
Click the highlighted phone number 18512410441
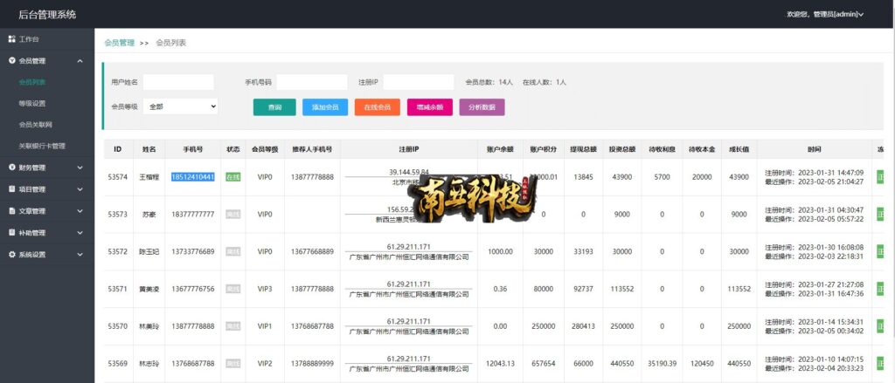[193, 177]
